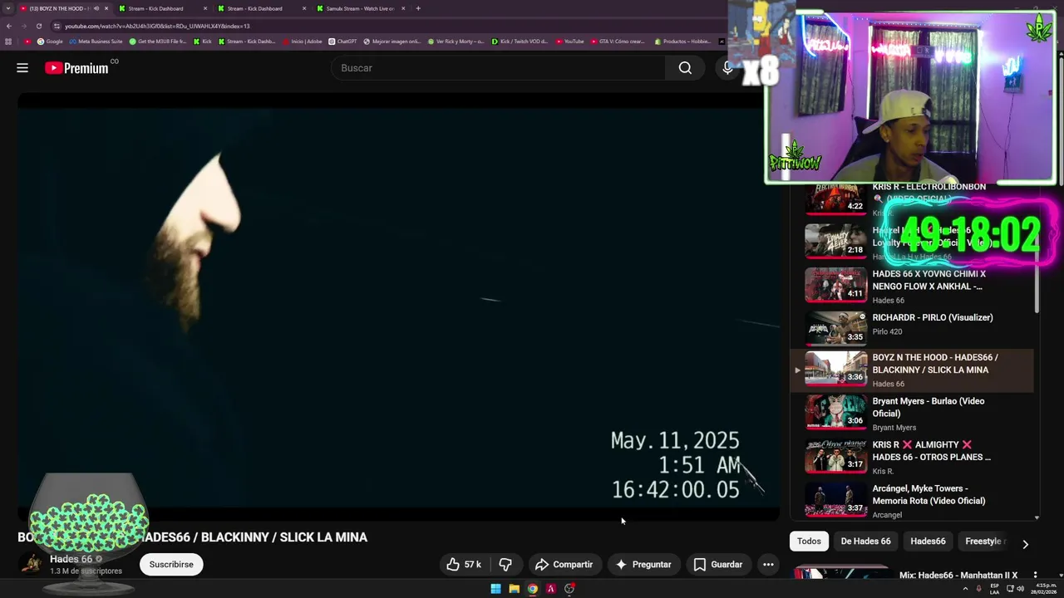
Task: Open OBS icon in the taskbar
Action: point(569,589)
